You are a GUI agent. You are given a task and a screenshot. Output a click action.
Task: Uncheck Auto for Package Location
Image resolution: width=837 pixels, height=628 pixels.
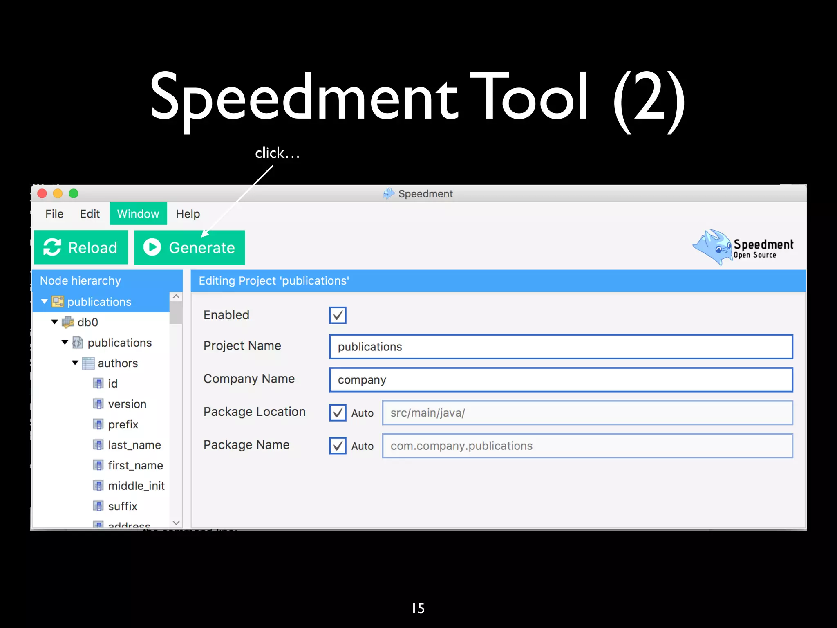pos(338,413)
